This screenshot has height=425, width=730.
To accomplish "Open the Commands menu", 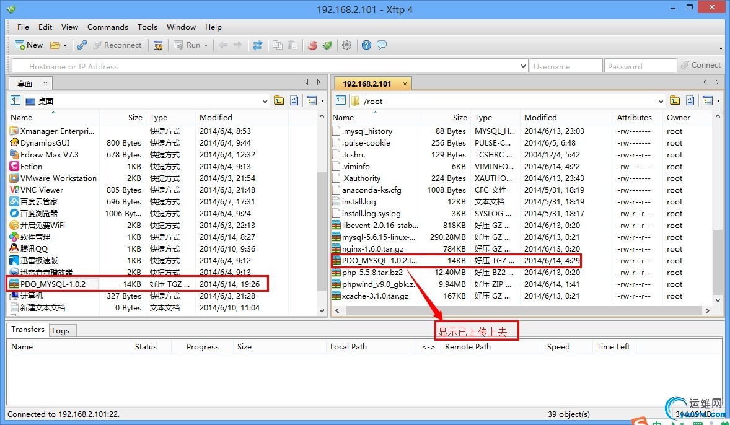I will click(108, 27).
